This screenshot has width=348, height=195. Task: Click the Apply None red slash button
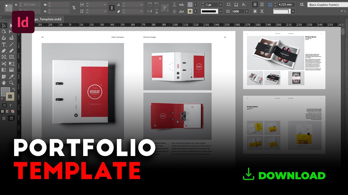pyautogui.click(x=13, y=111)
